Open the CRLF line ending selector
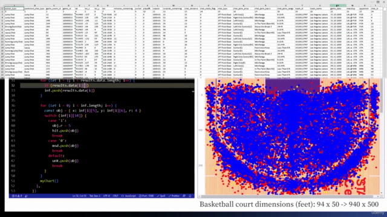 click(115, 196)
